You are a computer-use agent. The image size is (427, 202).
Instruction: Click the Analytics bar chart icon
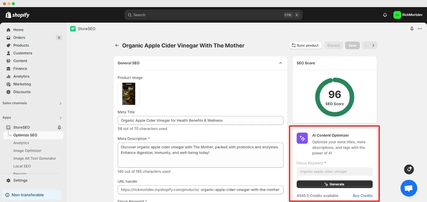(x=9, y=76)
